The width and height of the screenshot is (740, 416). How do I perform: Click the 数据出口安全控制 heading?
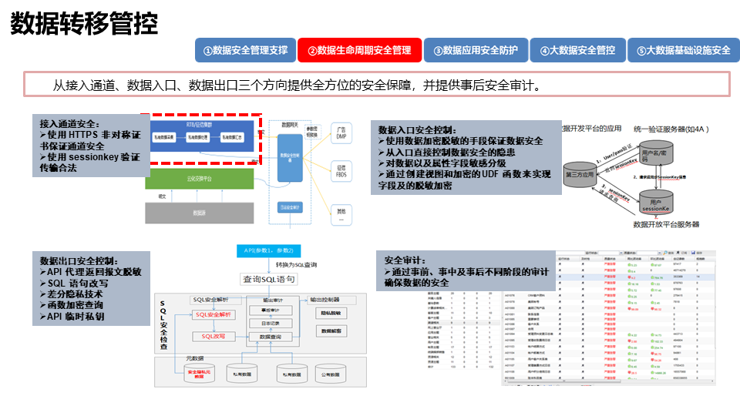pyautogui.click(x=79, y=261)
